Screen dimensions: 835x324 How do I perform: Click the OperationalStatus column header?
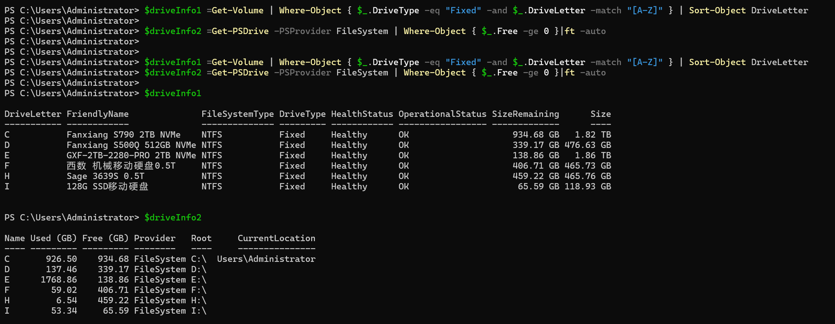442,114
